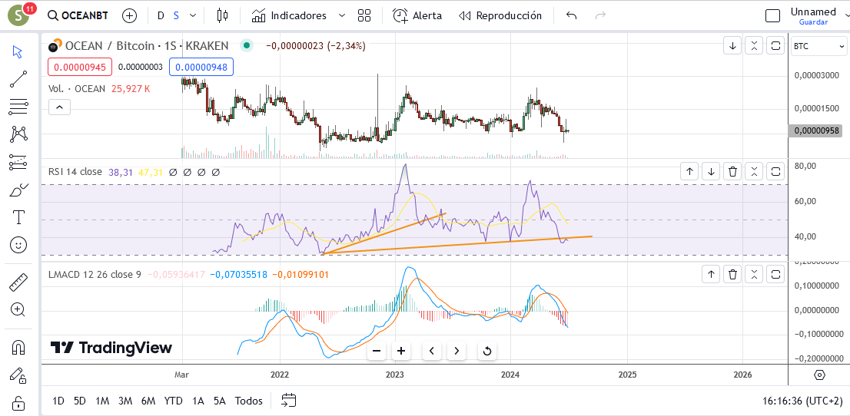The height and width of the screenshot is (416, 850).
Task: Add symbol with the plus icon
Action: click(x=129, y=15)
